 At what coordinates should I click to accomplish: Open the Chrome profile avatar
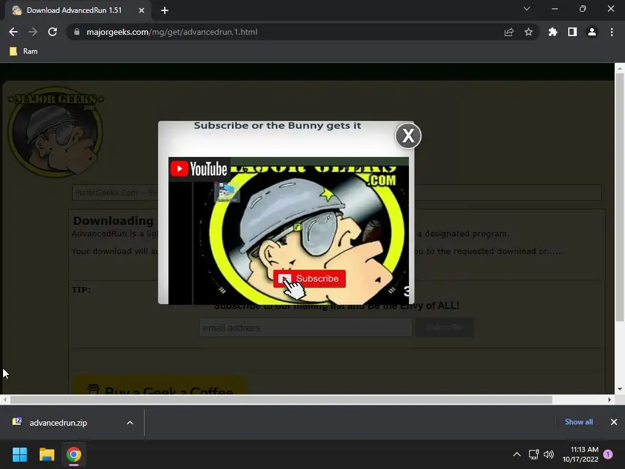click(x=592, y=32)
